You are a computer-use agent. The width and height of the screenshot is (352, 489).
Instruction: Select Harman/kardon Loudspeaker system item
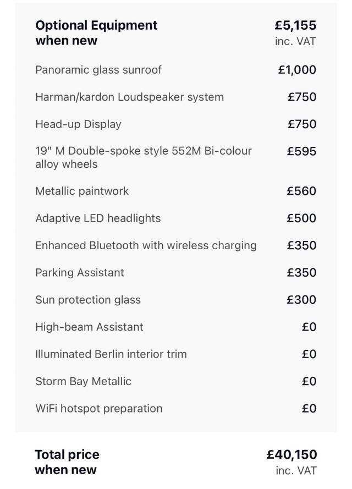(129, 97)
